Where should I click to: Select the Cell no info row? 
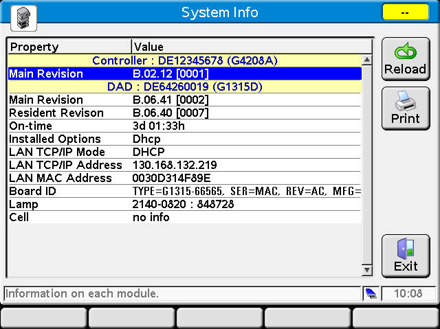coord(185,217)
